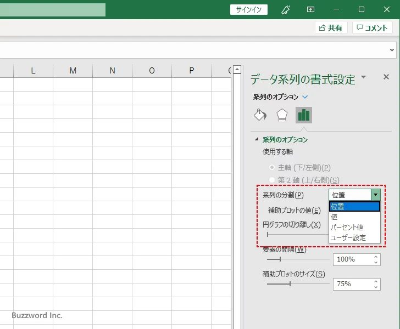This screenshot has width=400, height=329.
Task: Open the task pane options arrow beside title
Action: [x=364, y=77]
